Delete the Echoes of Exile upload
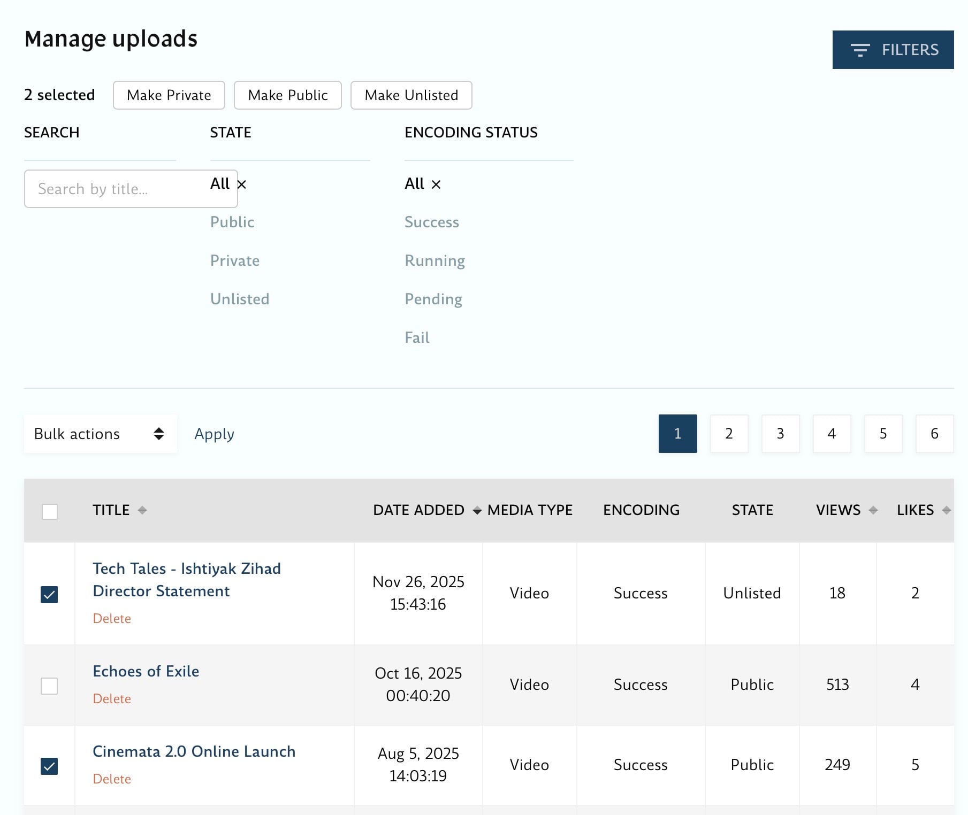Viewport: 968px width, 815px height. 112,698
